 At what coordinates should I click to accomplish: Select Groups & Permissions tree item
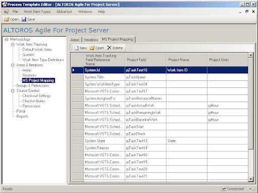[33, 85]
